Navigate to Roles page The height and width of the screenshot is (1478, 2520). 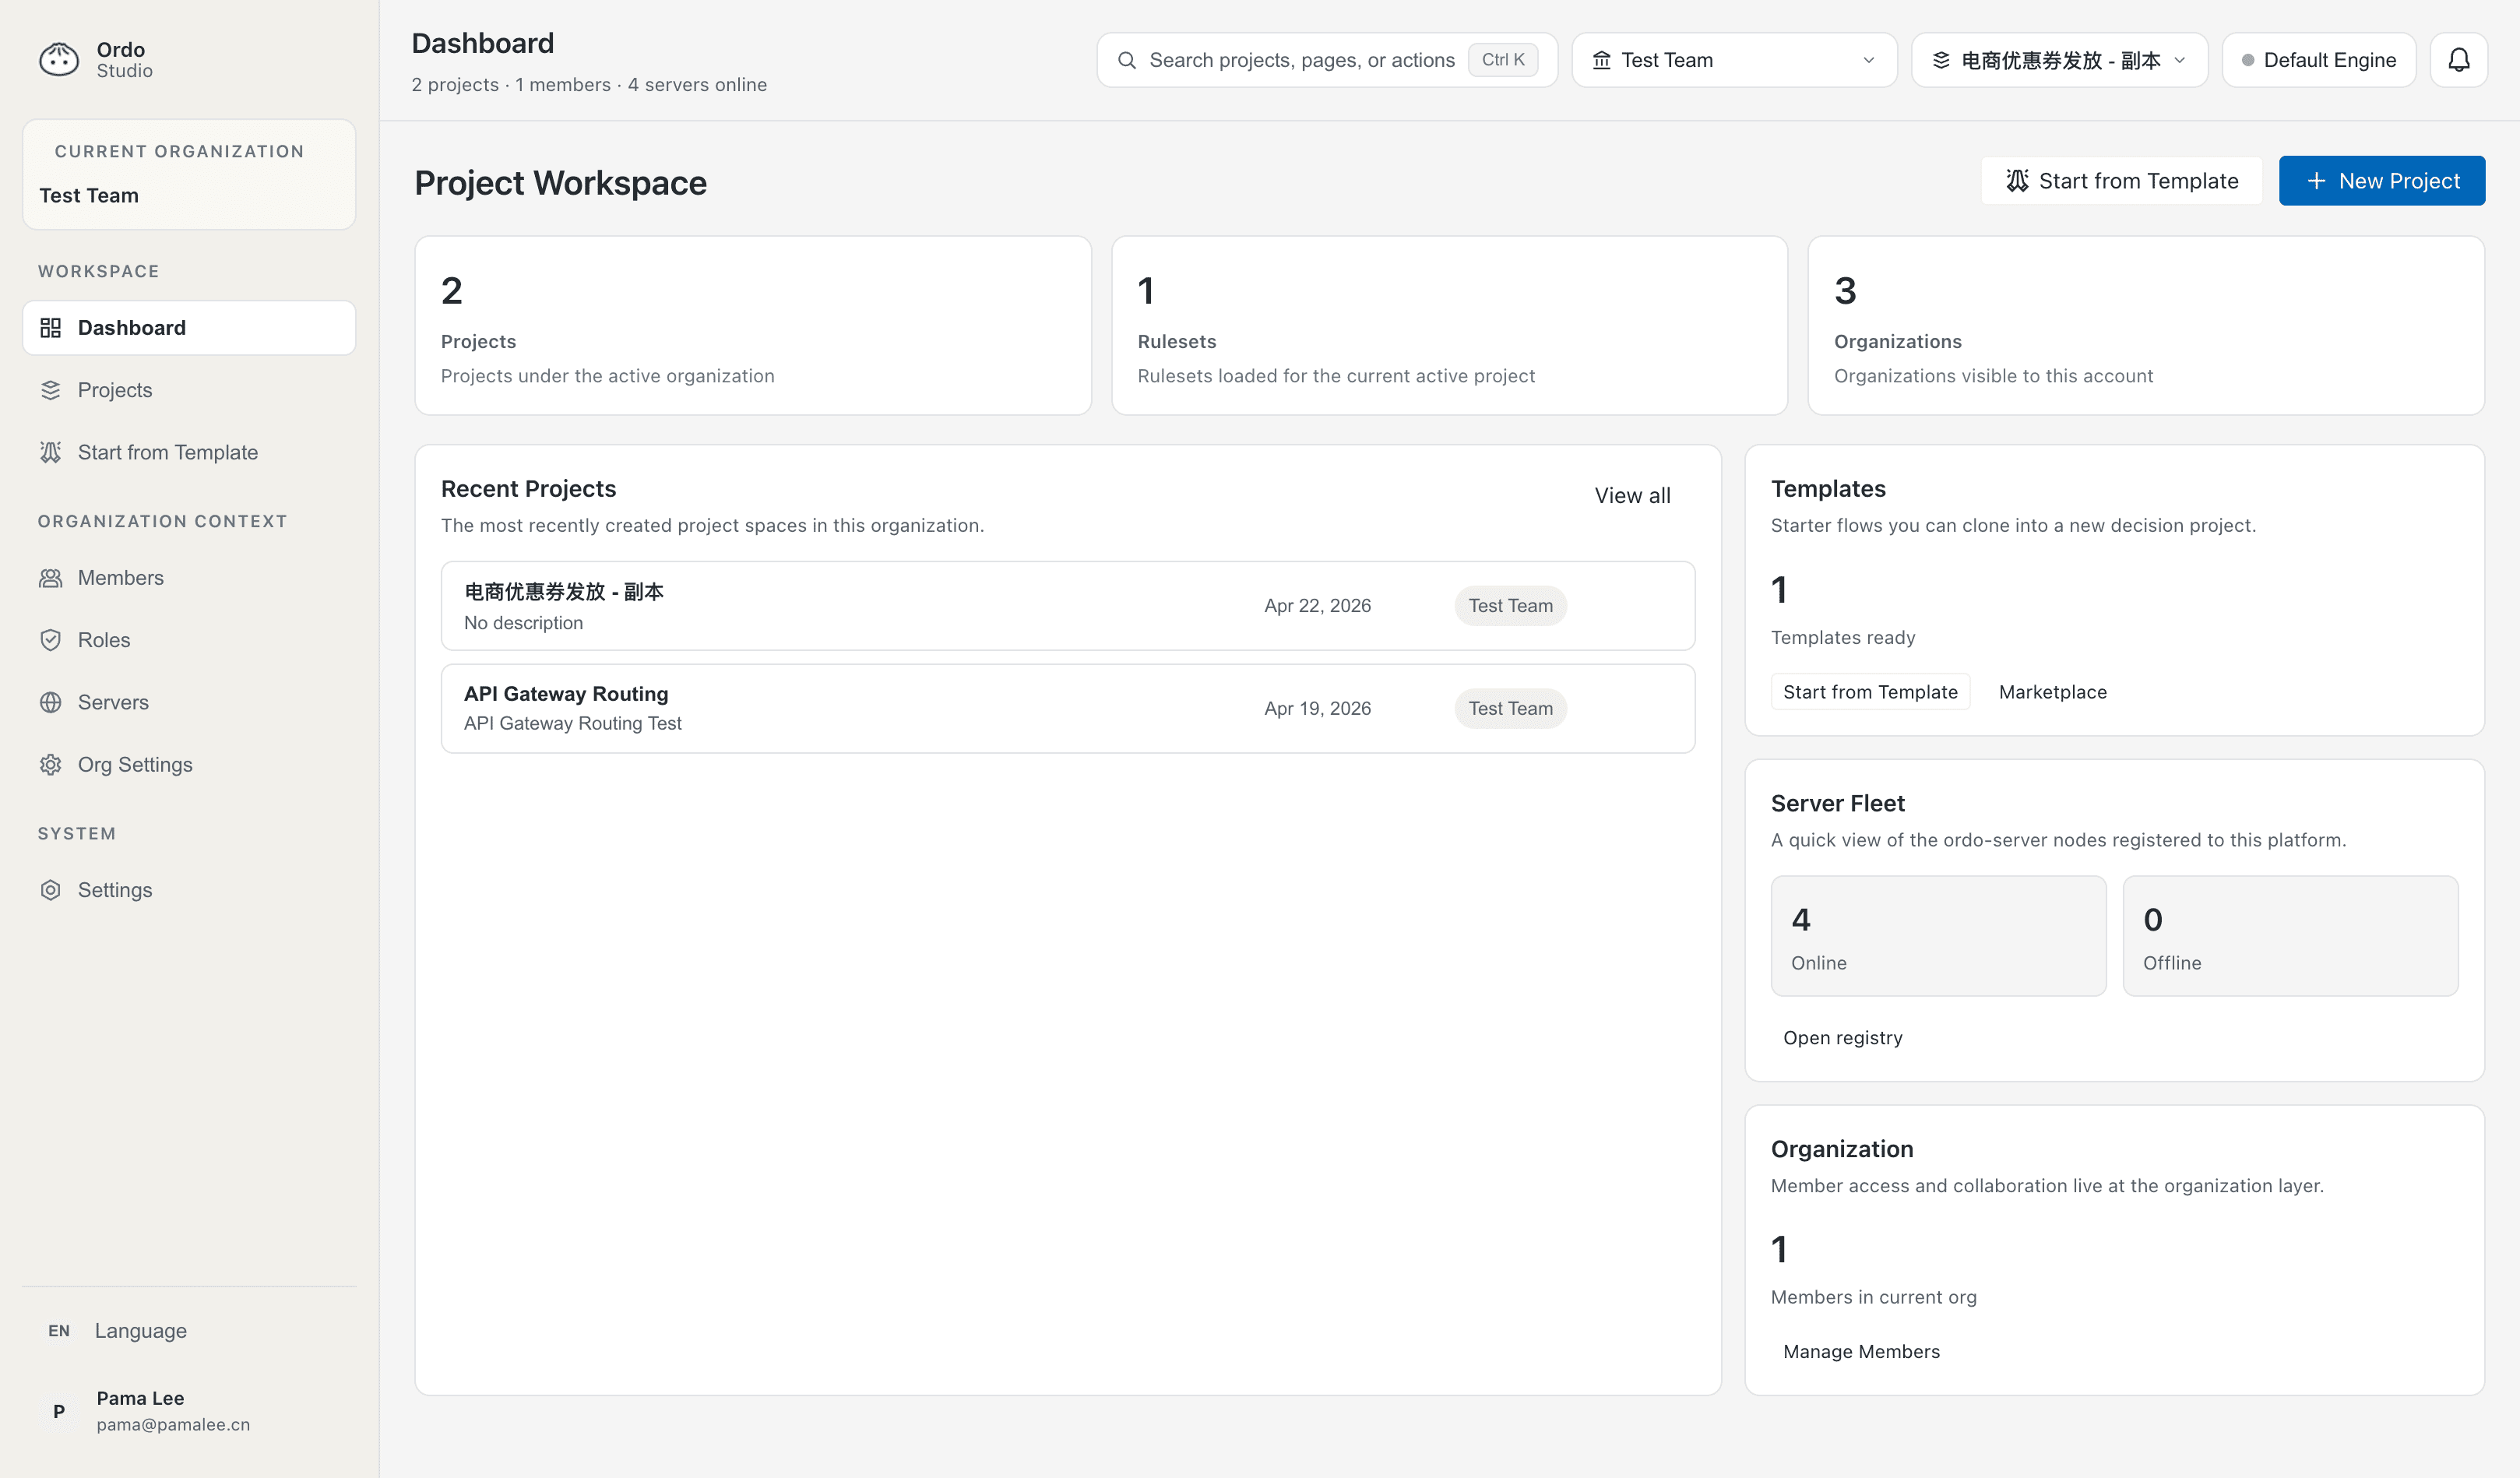[189, 640]
